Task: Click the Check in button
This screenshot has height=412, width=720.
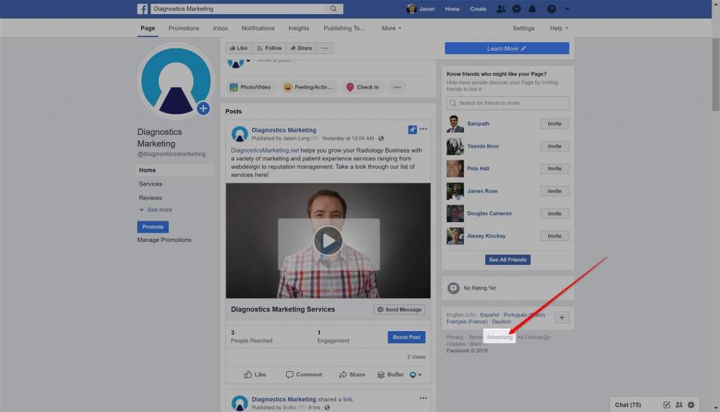Action: [363, 87]
